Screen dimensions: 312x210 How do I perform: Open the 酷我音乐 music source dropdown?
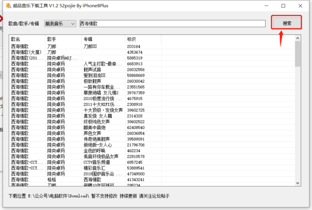point(60,24)
